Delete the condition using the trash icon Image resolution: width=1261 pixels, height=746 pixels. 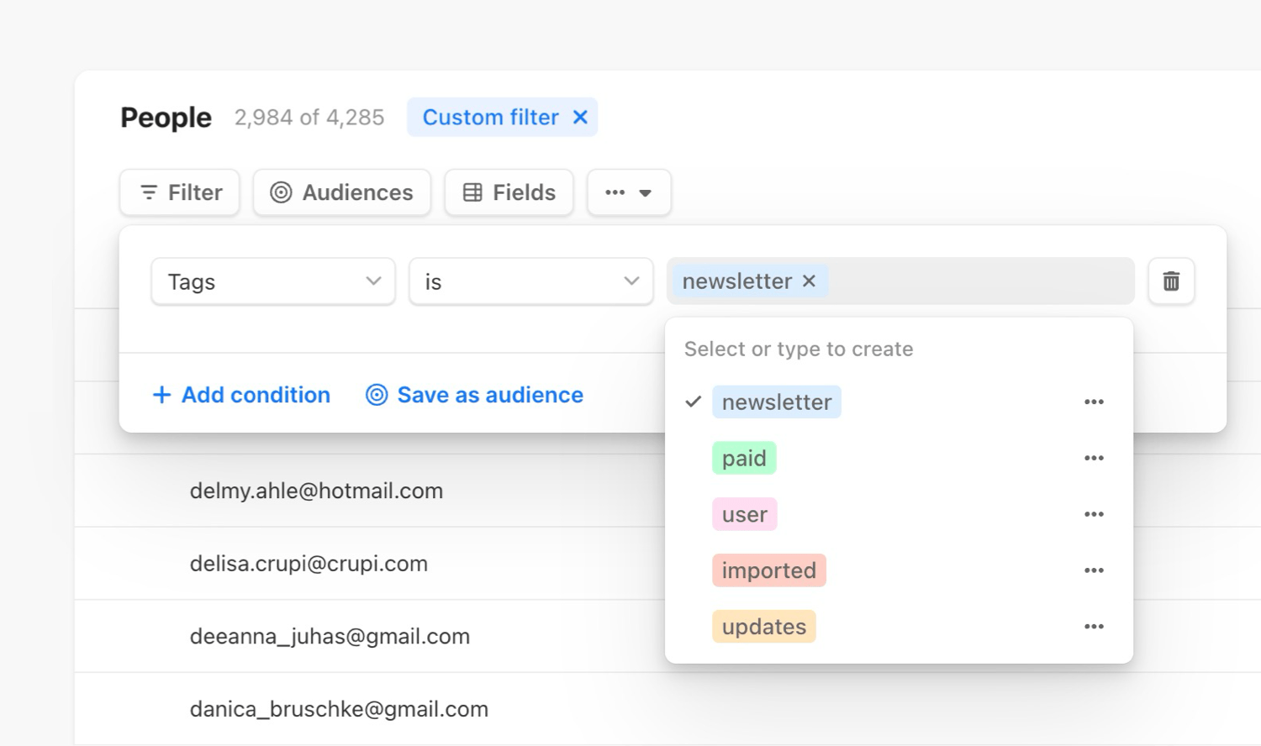(1171, 281)
